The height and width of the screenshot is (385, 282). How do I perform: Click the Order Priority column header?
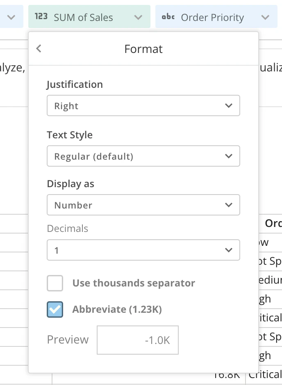pyautogui.click(x=216, y=16)
